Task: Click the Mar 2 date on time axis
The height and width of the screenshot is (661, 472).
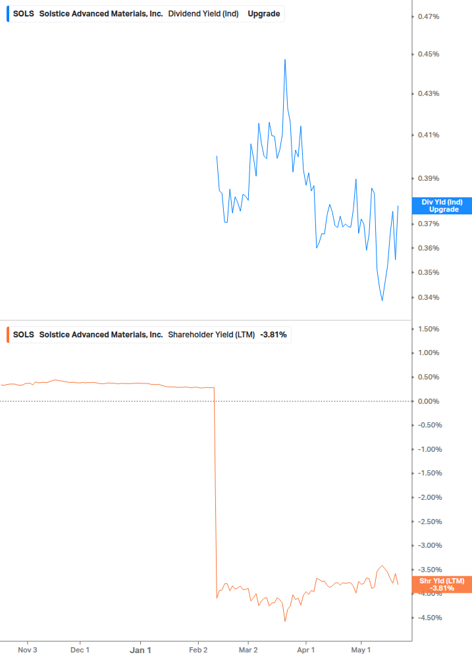Action: coord(248,650)
